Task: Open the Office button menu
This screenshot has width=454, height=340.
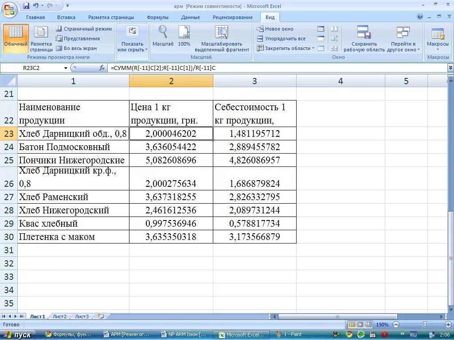Action: 9,10
